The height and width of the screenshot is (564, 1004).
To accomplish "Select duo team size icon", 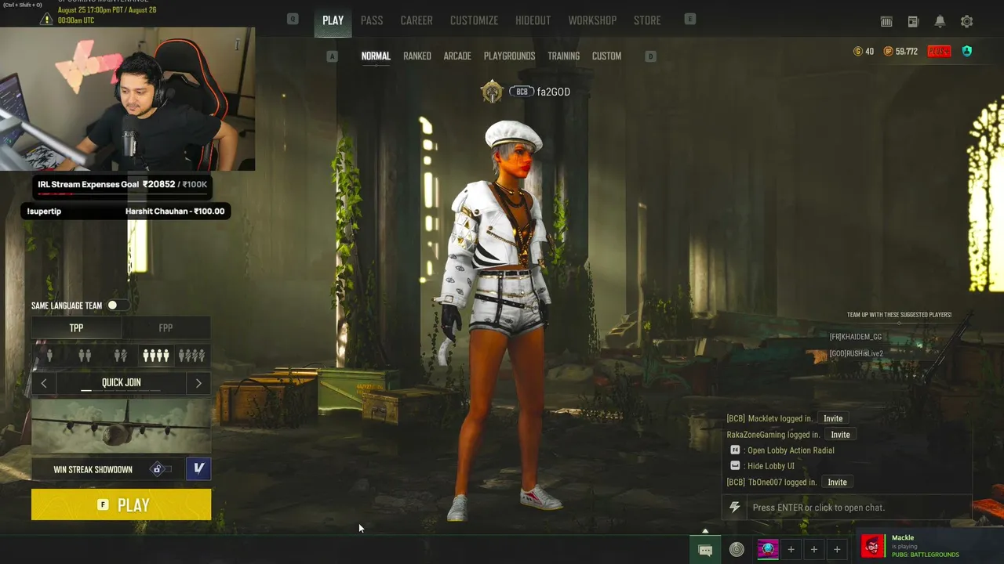I will [85, 356].
